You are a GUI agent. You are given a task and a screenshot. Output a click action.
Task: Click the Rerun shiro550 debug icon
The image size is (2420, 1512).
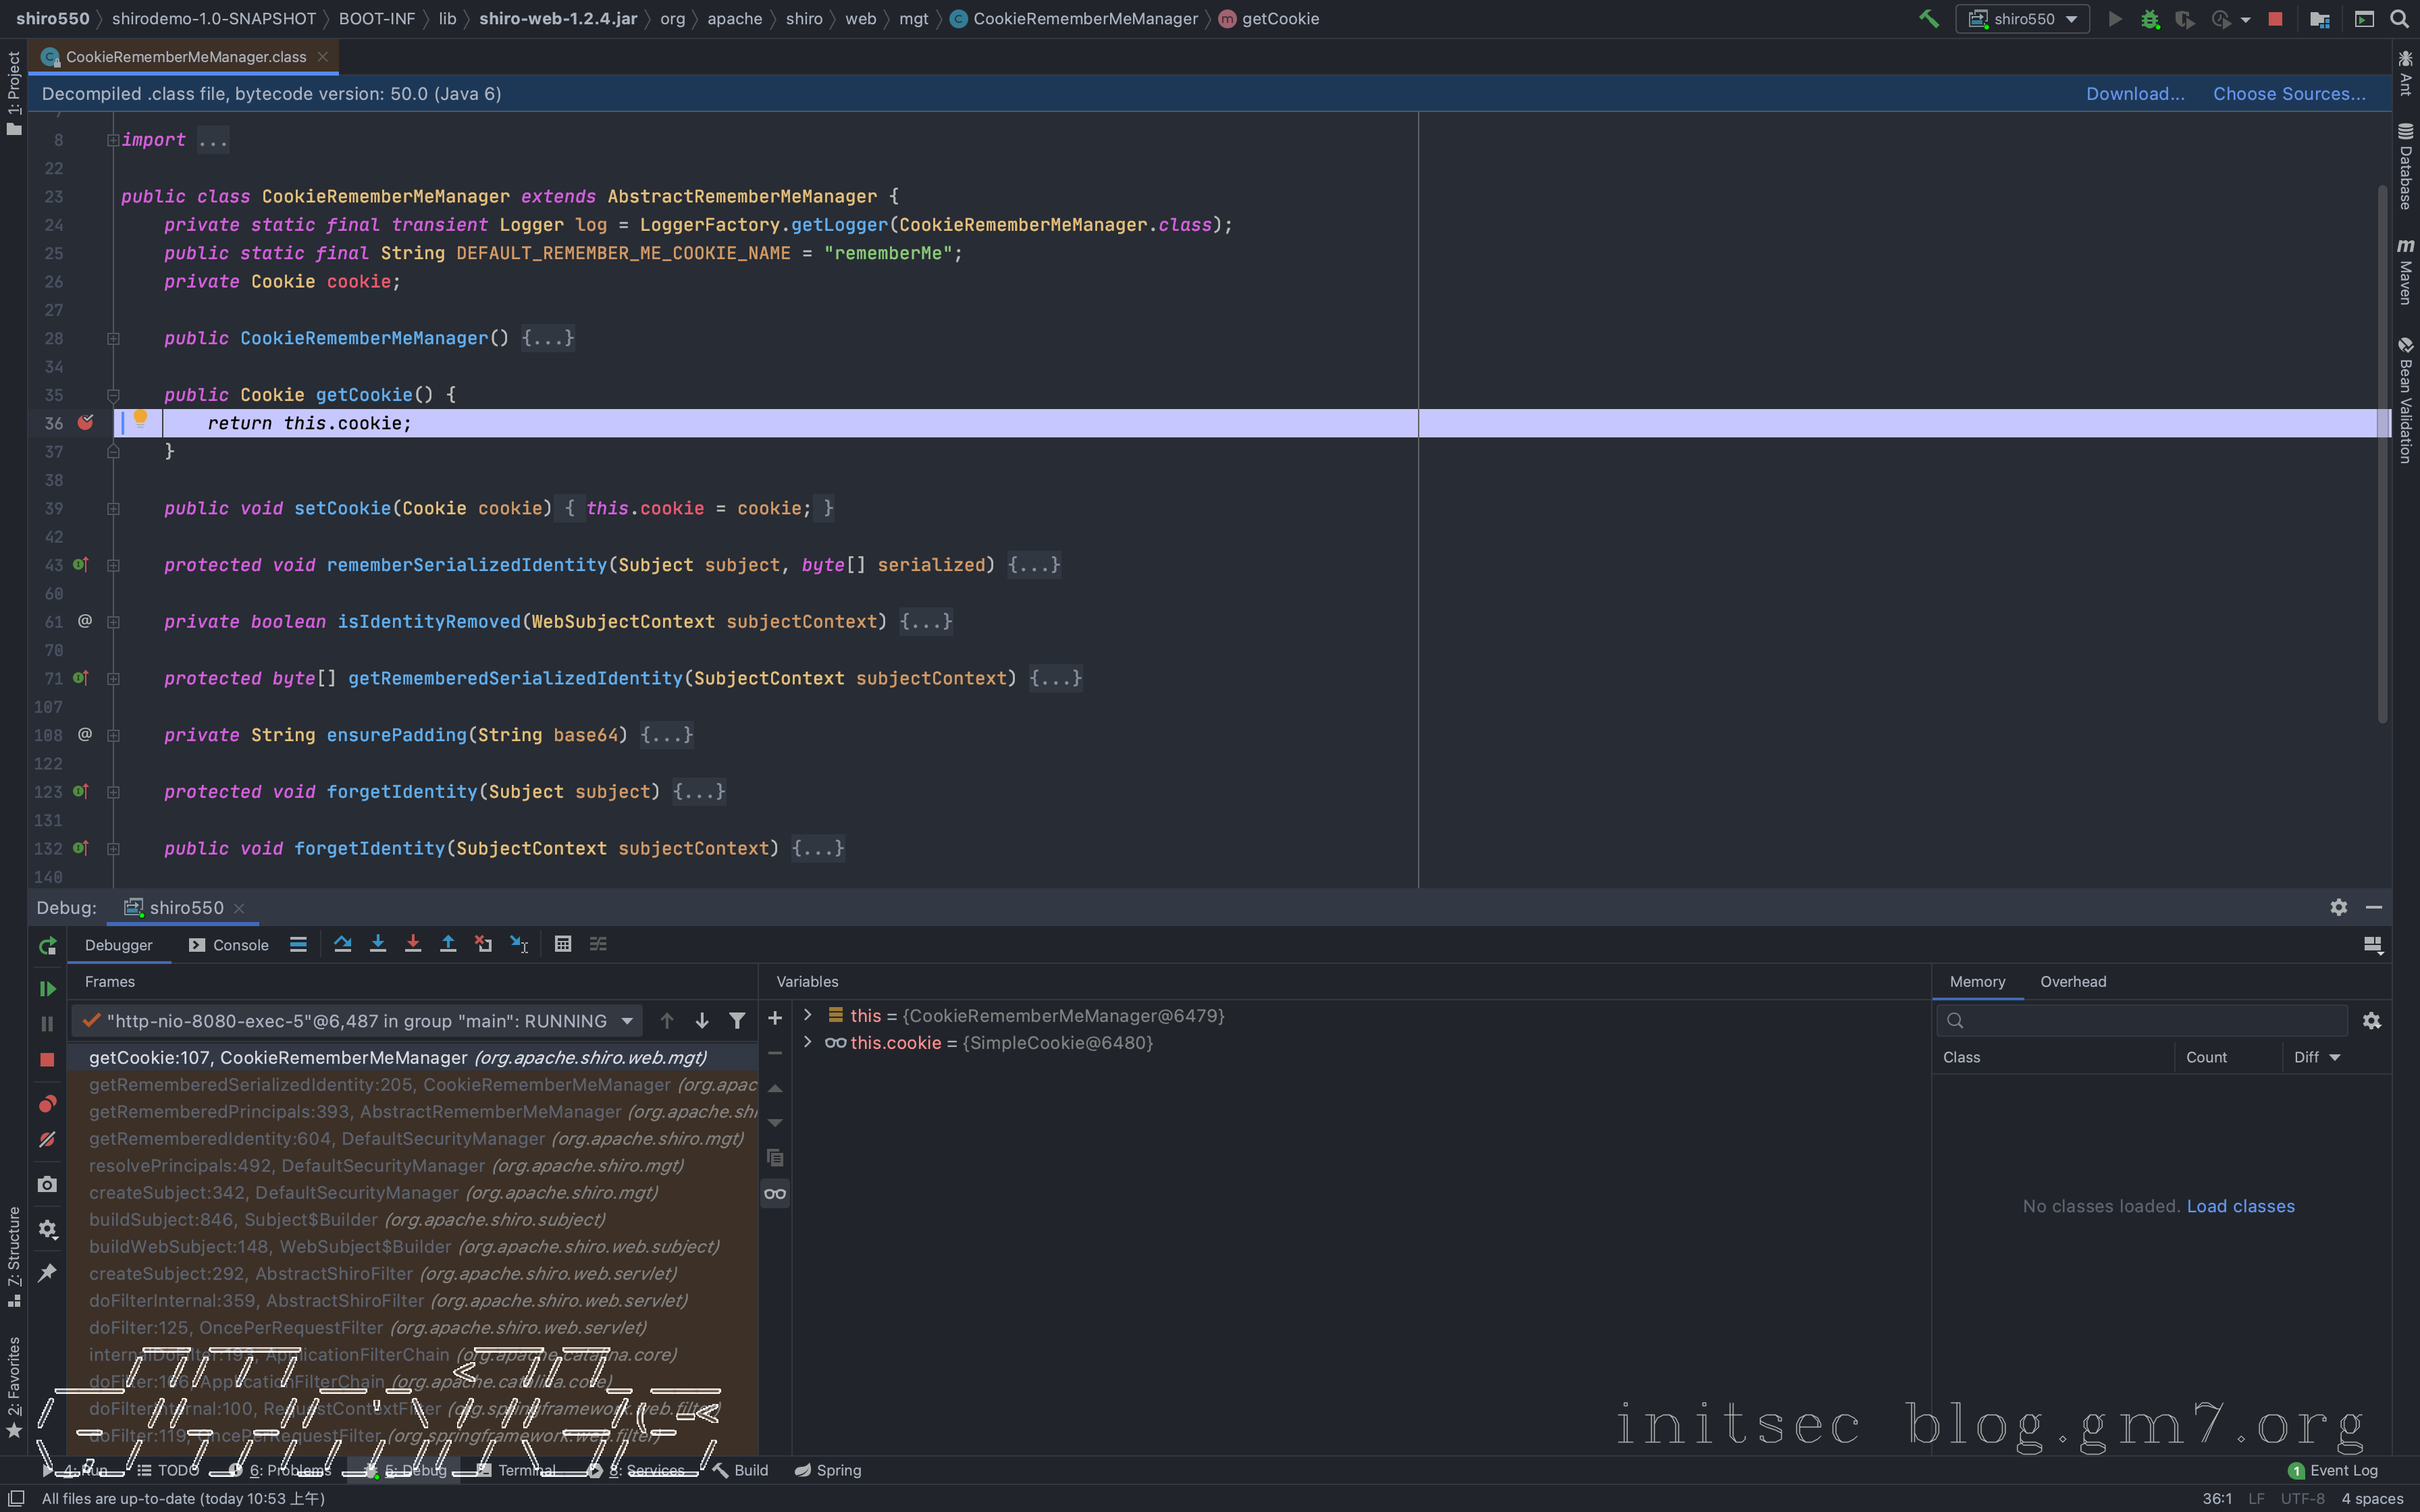pos(47,946)
